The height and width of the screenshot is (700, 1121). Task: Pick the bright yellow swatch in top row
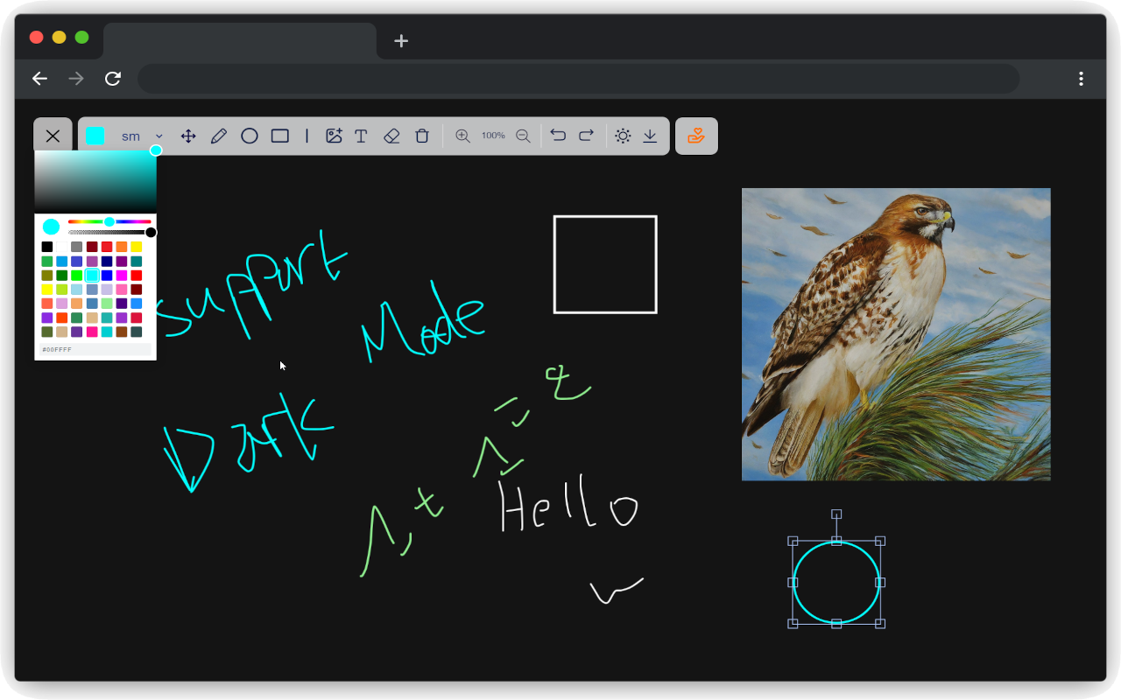pos(137,247)
